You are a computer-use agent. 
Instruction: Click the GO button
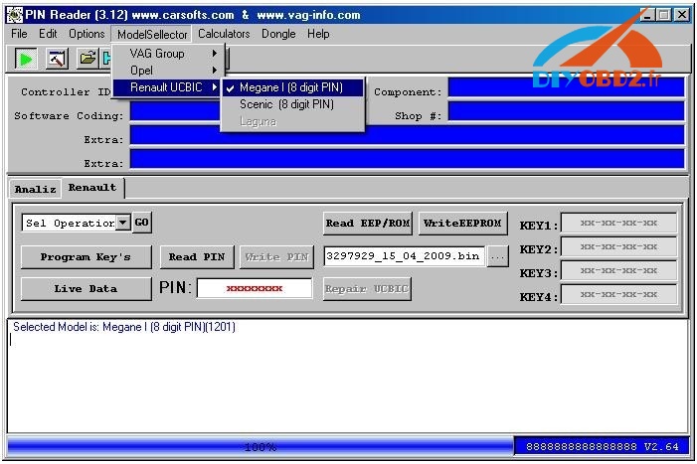[x=142, y=223]
